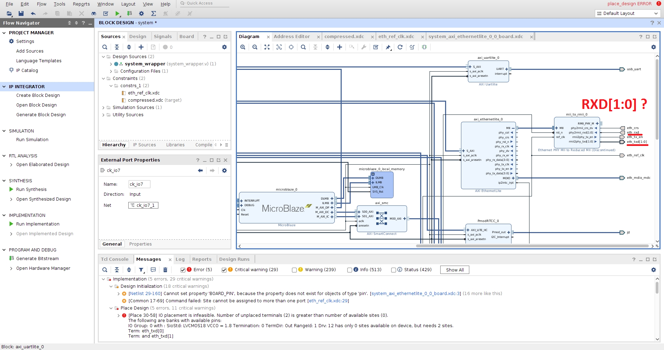Open the diagram settings gear
This screenshot has width=664, height=350.
click(x=654, y=47)
